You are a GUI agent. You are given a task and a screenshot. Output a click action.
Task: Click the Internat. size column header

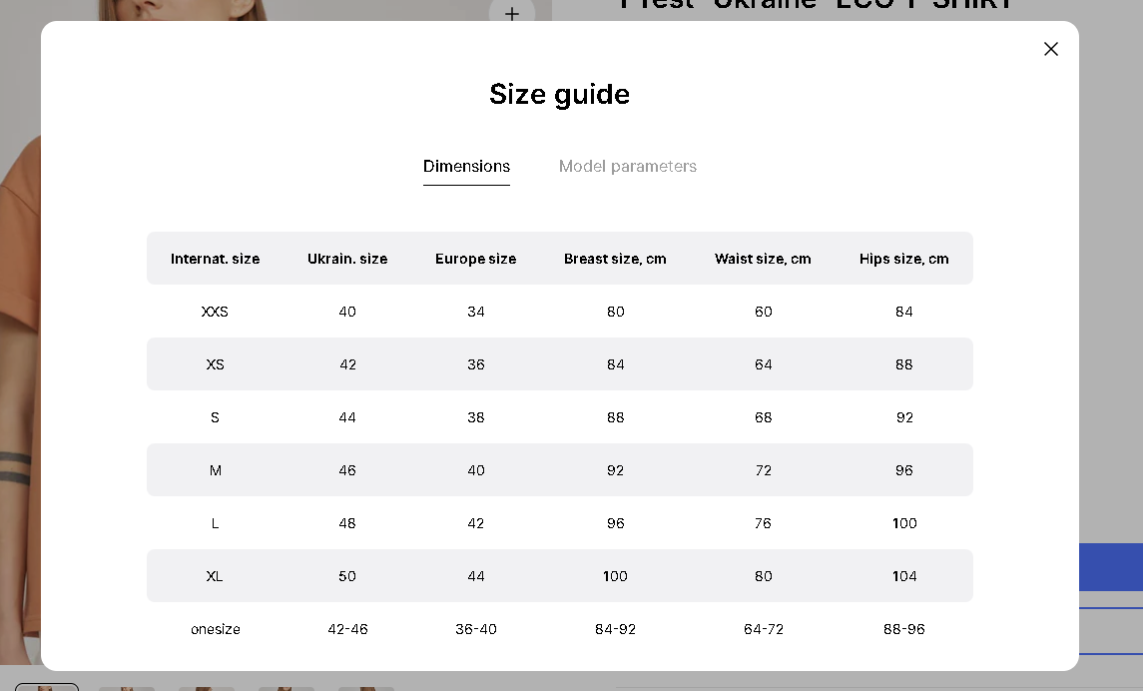click(215, 259)
